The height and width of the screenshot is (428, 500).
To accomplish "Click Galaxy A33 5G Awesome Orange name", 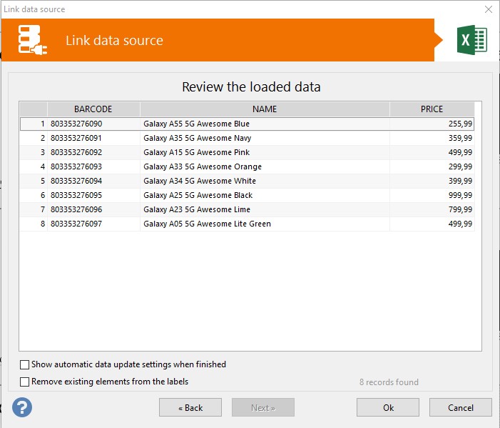I will pyautogui.click(x=265, y=166).
